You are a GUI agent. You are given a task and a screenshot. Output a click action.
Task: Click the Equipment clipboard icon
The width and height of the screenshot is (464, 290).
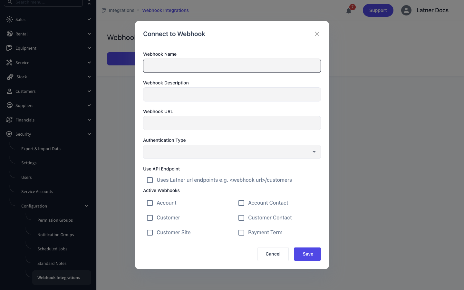pyautogui.click(x=9, y=48)
